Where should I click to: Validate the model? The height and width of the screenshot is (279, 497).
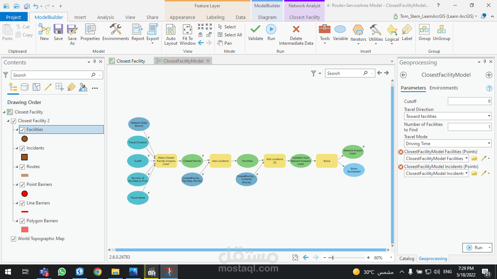click(255, 32)
